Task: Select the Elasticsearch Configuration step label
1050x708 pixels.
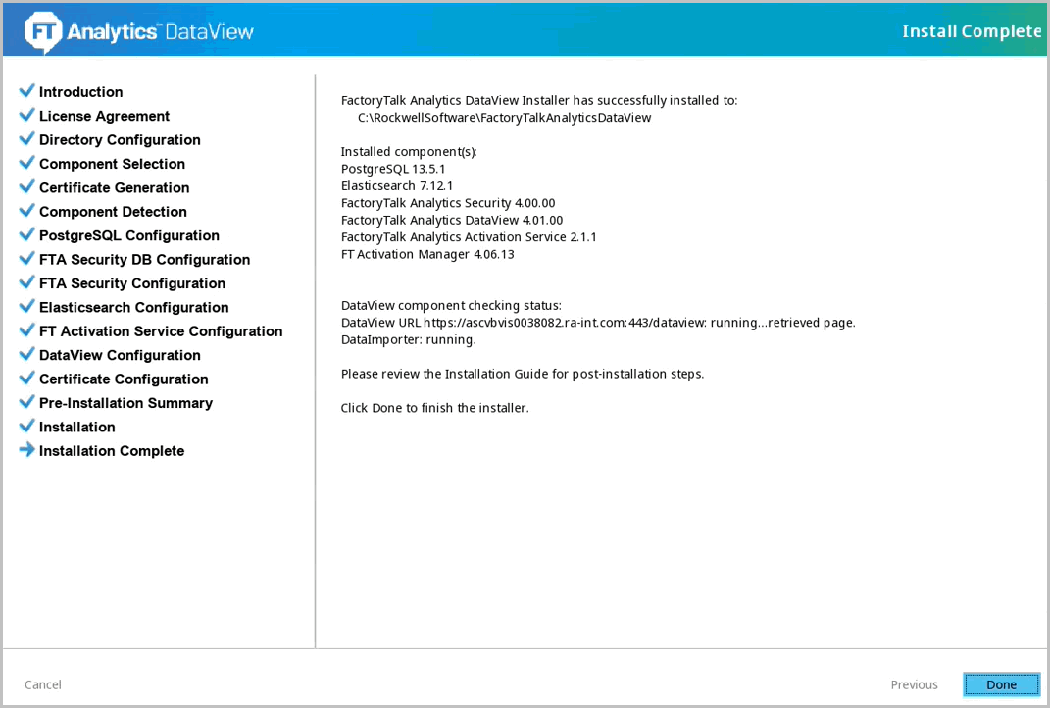Action: coord(134,308)
